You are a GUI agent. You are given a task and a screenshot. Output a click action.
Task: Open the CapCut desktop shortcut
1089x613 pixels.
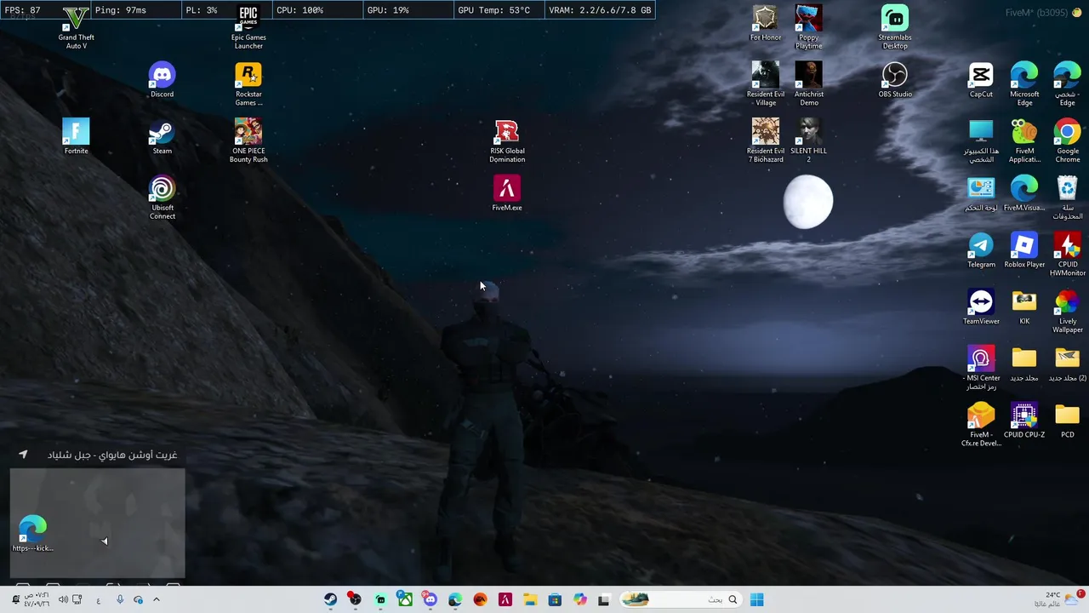point(981,80)
